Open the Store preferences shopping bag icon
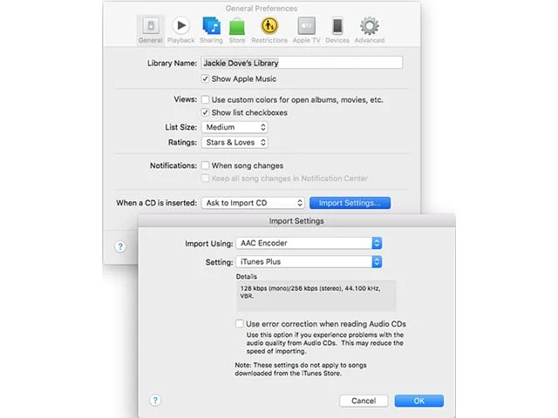The height and width of the screenshot is (418, 558). tap(237, 30)
